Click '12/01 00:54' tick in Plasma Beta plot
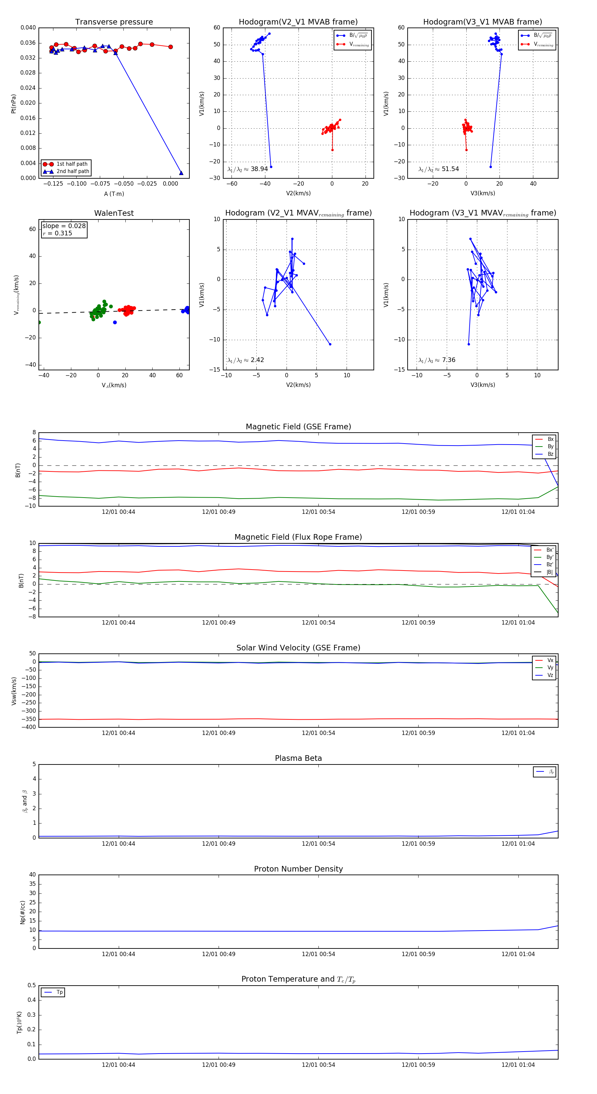Screen dimensions: 597x1094 pyautogui.click(x=318, y=843)
